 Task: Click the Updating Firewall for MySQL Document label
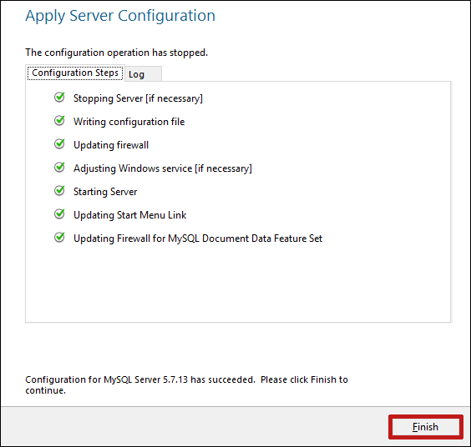pyautogui.click(x=198, y=239)
